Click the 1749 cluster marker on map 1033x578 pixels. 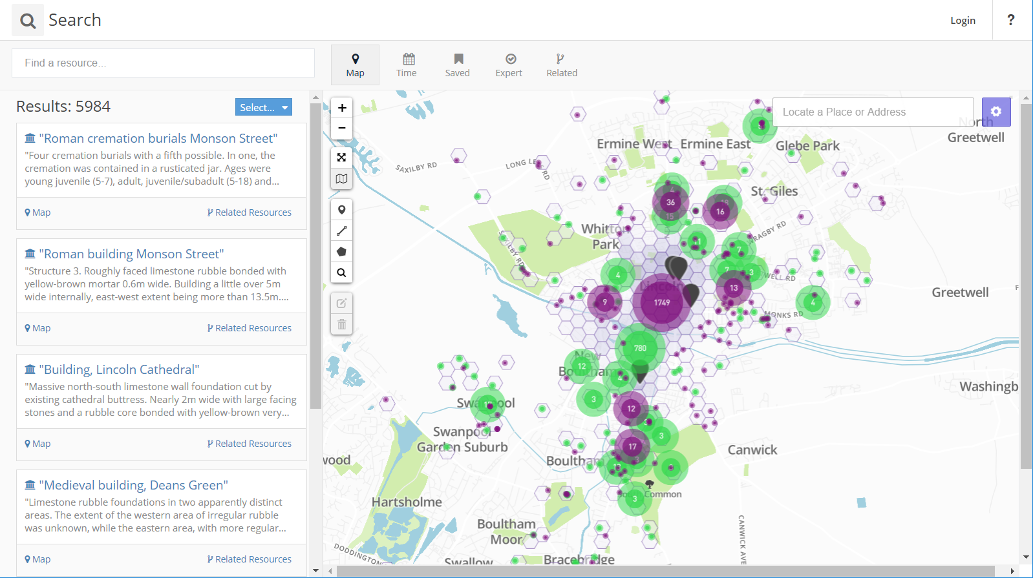pos(661,302)
